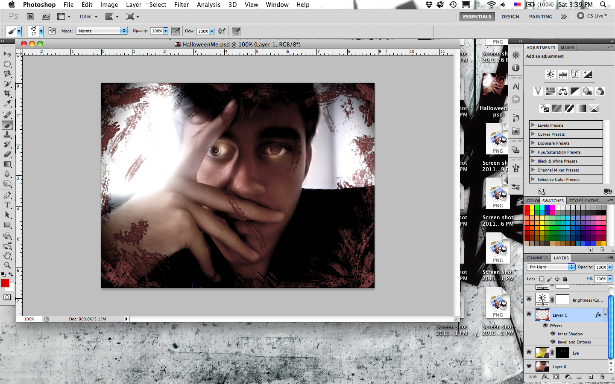Open the Layer menu
The image size is (615, 384).
click(134, 5)
